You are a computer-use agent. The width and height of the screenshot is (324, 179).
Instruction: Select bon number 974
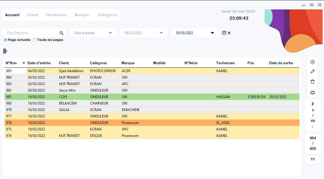click(9, 136)
